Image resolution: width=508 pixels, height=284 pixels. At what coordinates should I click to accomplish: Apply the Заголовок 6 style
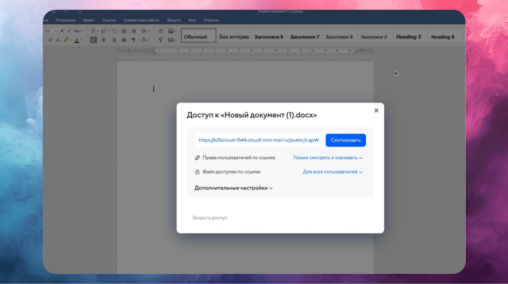click(x=269, y=37)
